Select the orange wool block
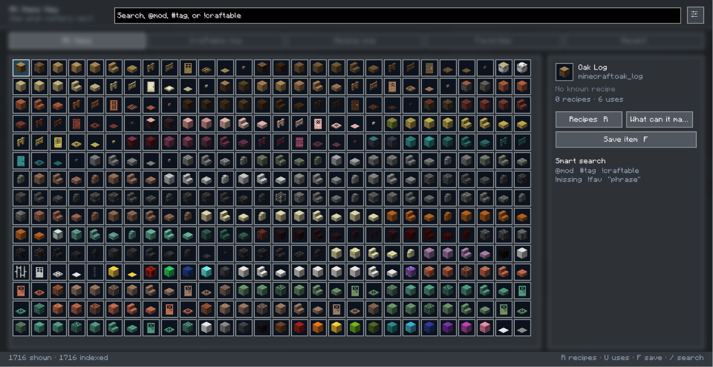Viewport: 713px width, 367px height. [318, 328]
